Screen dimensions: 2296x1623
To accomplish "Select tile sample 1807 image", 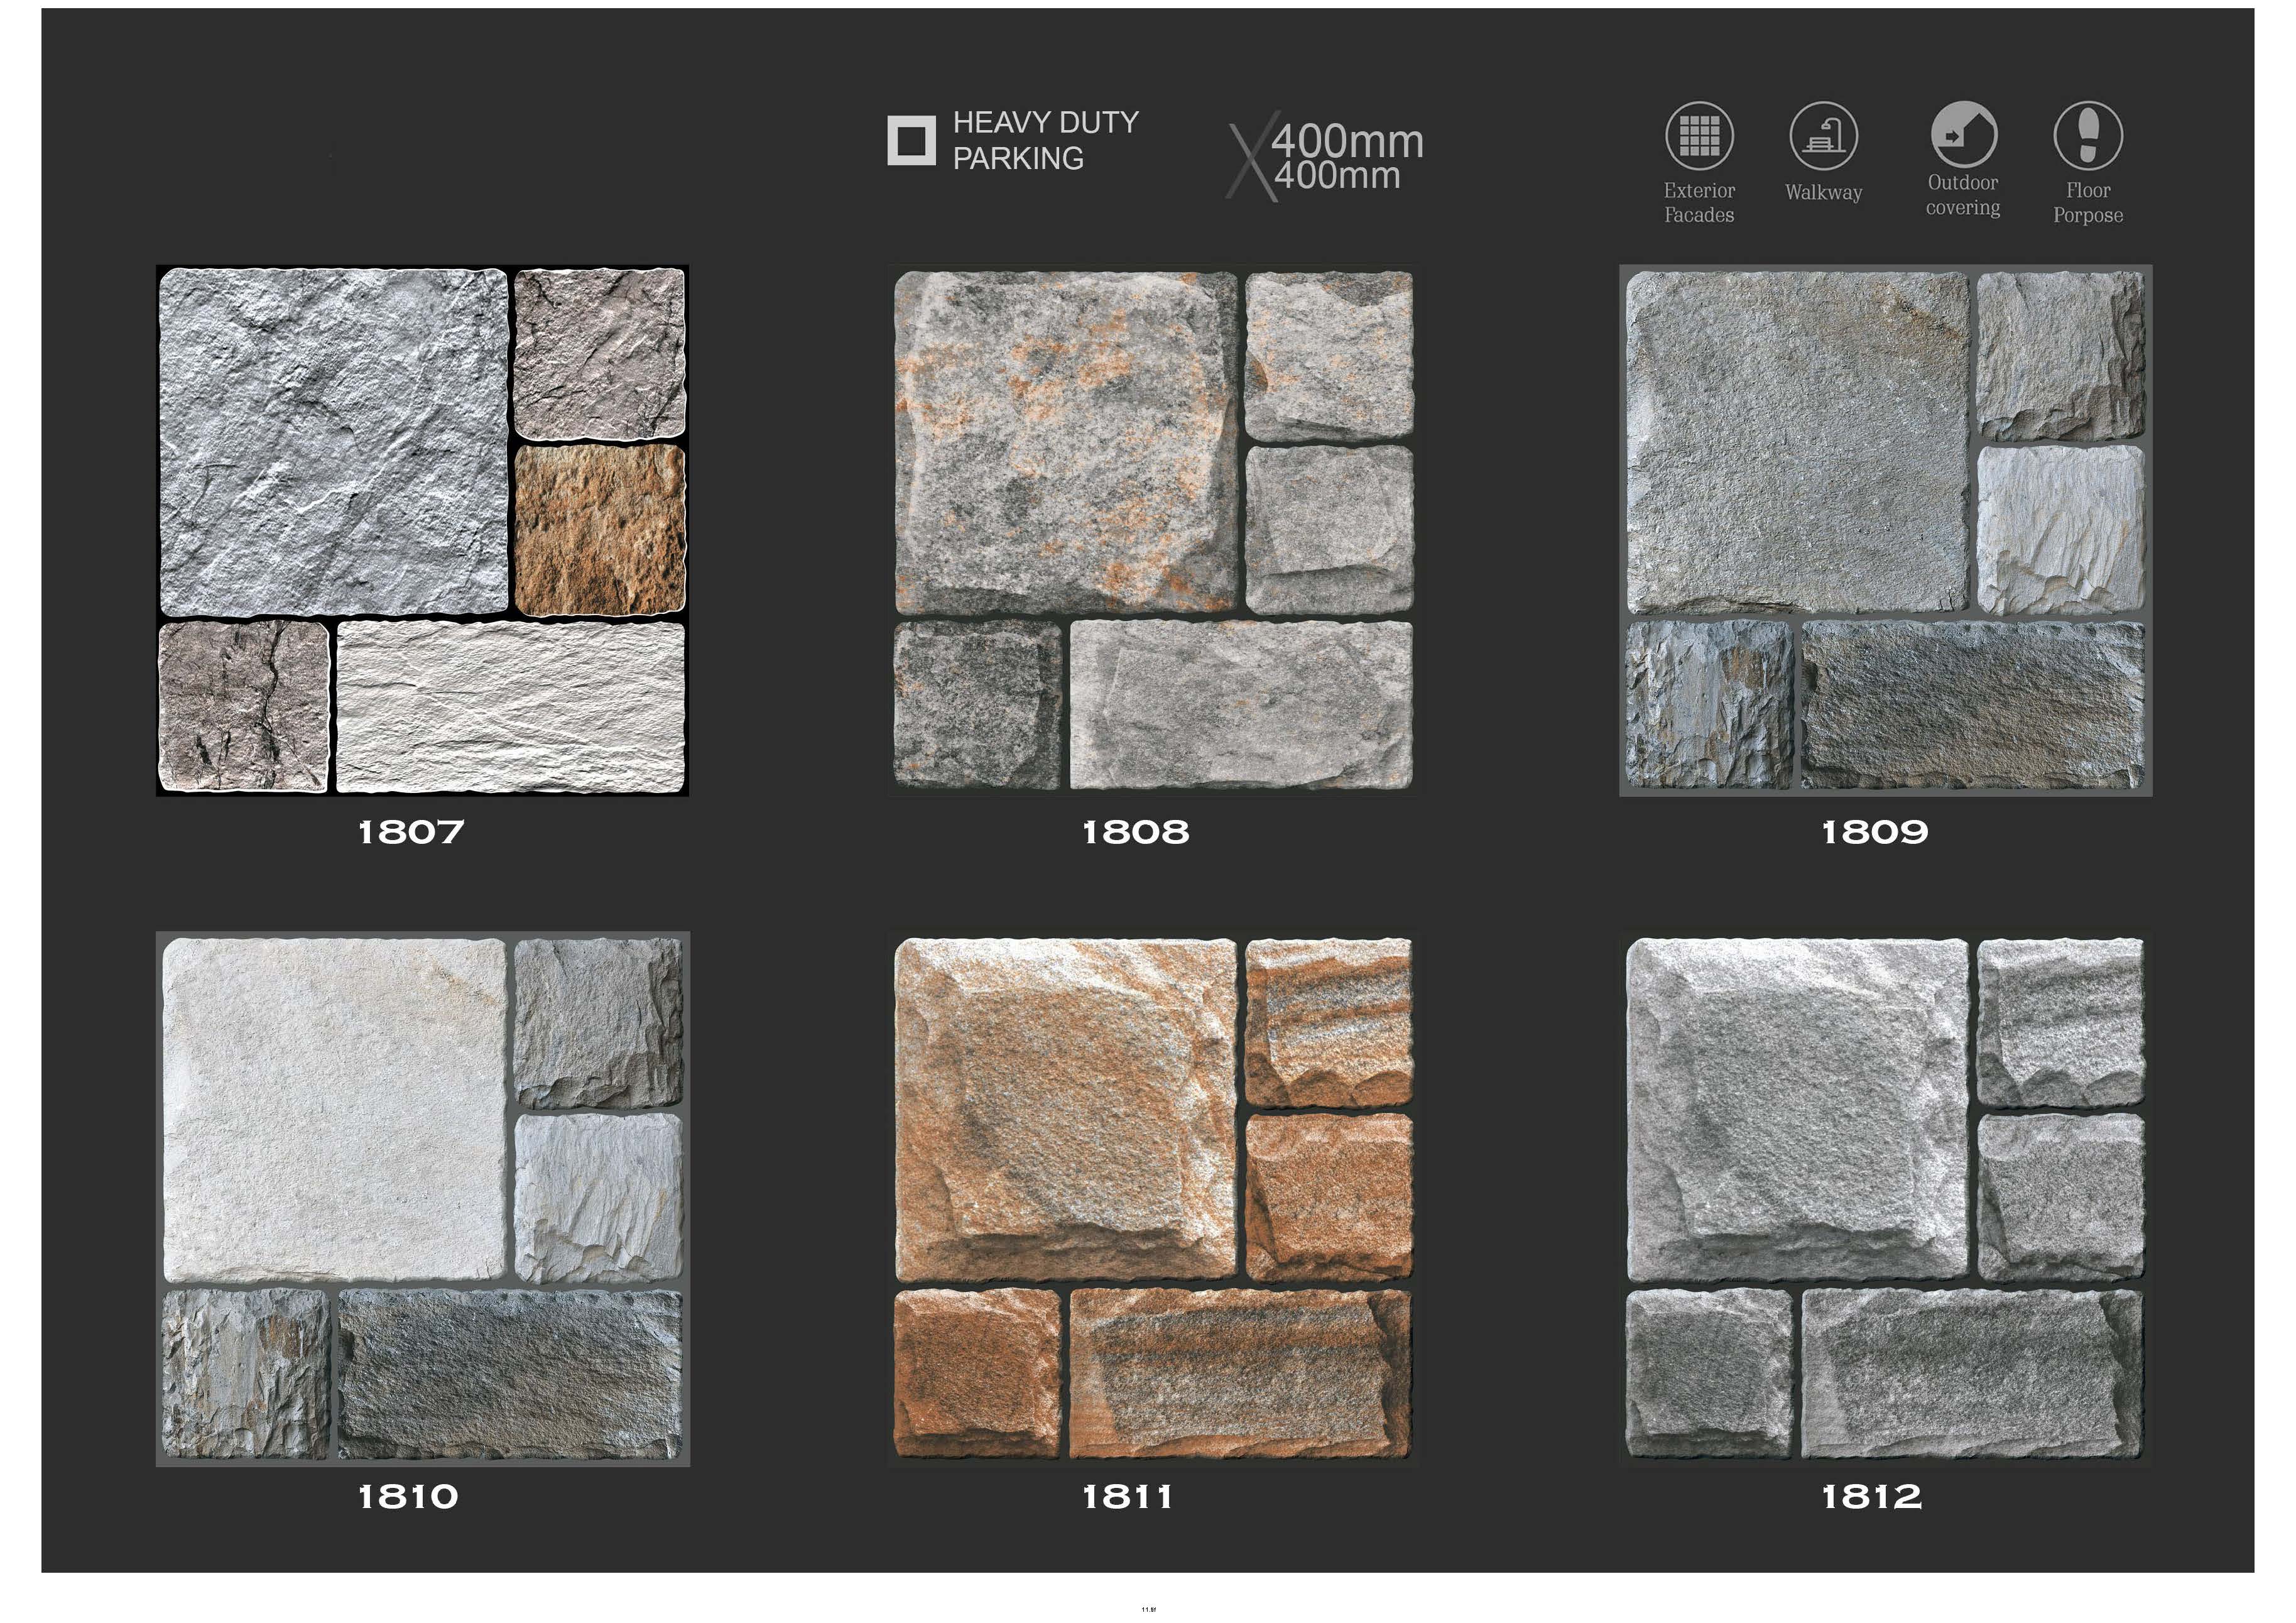I will coord(422,530).
